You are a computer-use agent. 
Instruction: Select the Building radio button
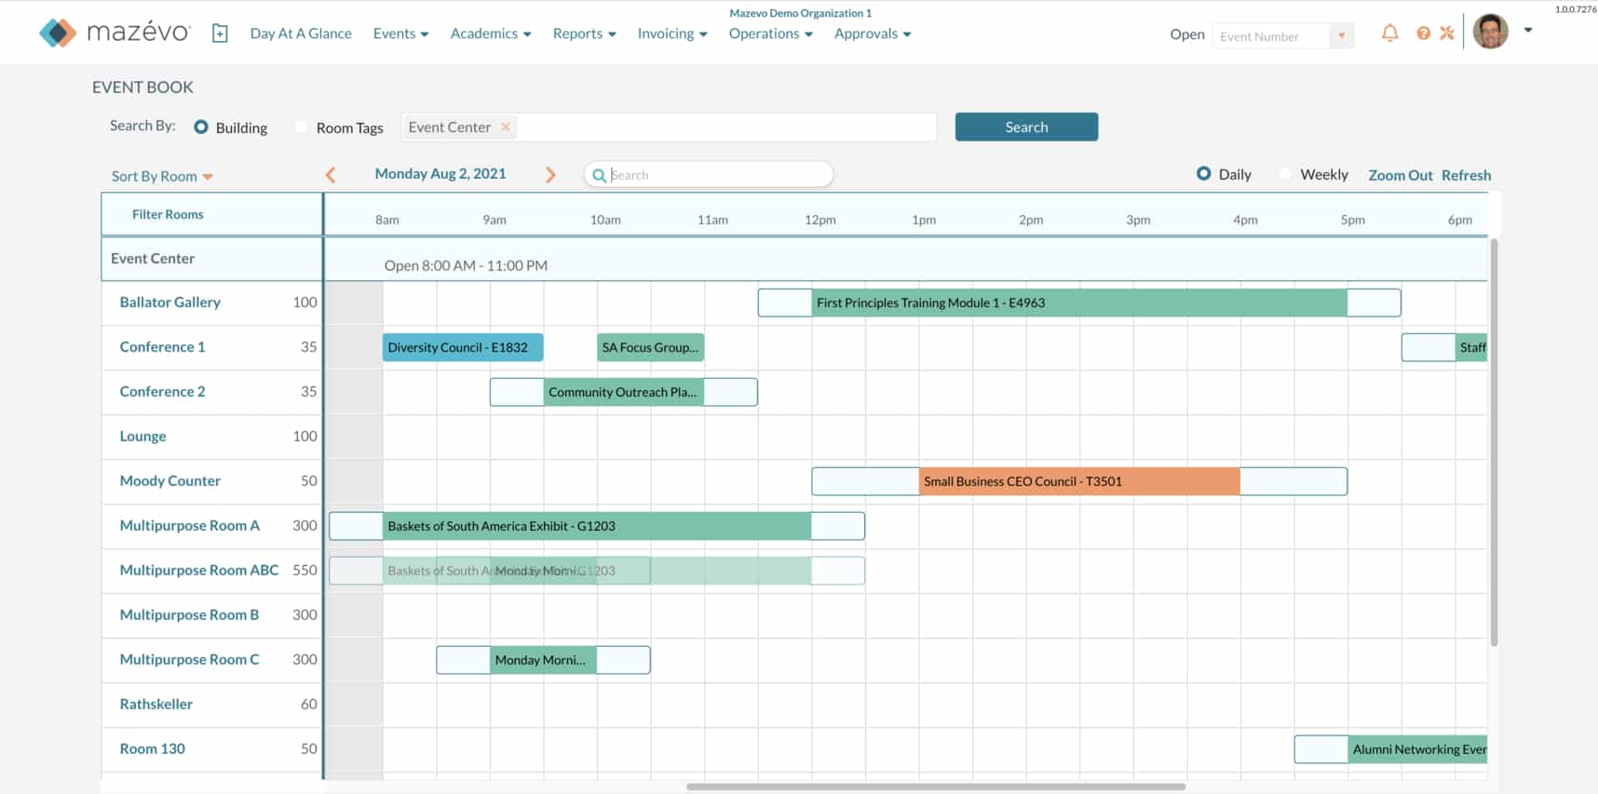[x=201, y=128]
